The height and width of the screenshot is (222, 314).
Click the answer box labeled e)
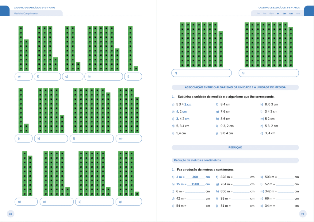pyautogui.click(x=23, y=77)
